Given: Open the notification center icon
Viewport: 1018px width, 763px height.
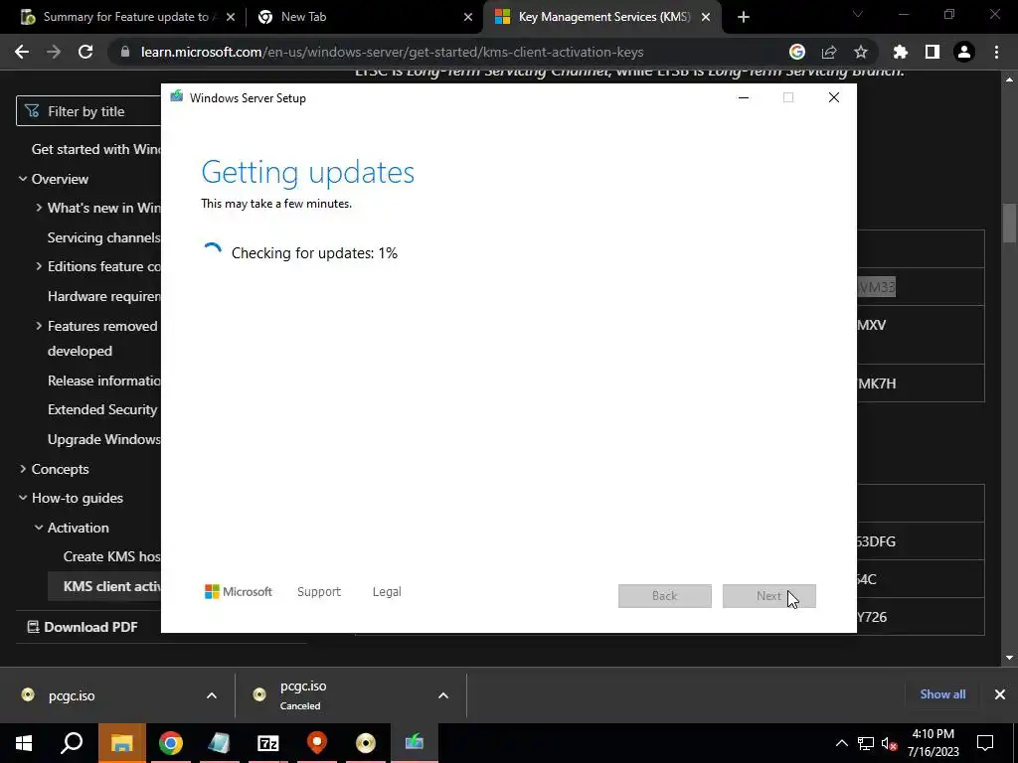Looking at the screenshot, I should pyautogui.click(x=985, y=743).
